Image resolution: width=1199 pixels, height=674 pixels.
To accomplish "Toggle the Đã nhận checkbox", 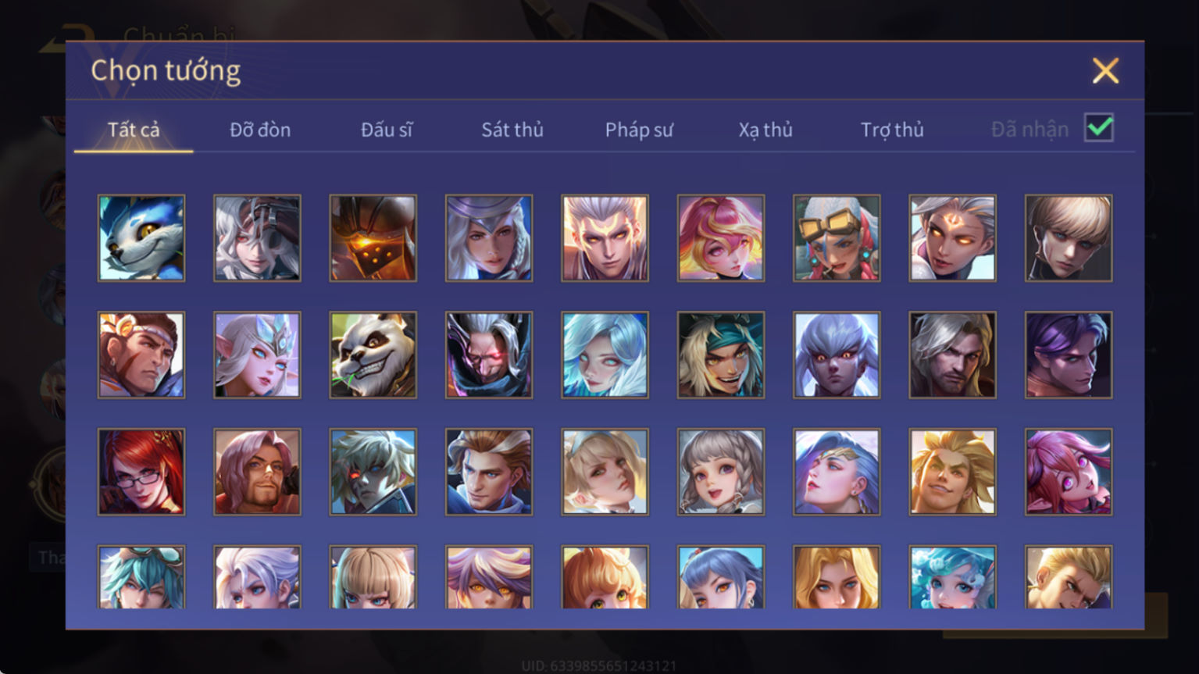I will point(1099,128).
